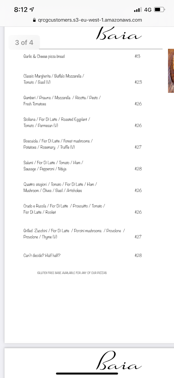Viewport: 174px width, 378px height.
Task: Tap the lock icon in address bar
Action: [35, 20]
